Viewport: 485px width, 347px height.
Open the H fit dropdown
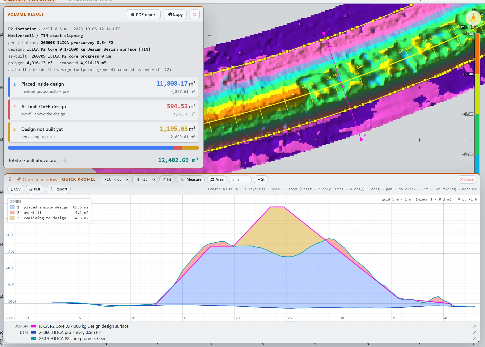click(x=144, y=179)
